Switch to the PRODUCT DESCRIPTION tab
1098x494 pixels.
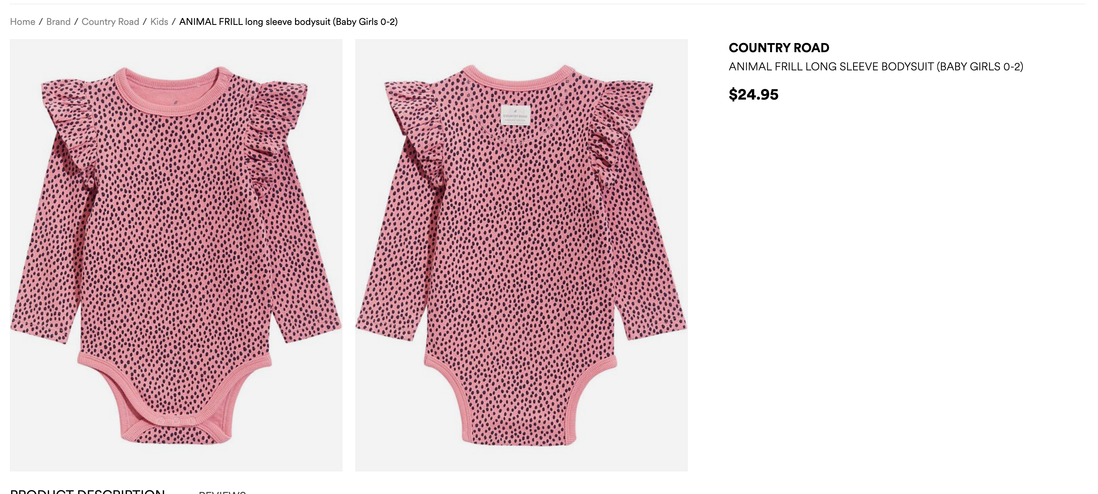pyautogui.click(x=87, y=491)
